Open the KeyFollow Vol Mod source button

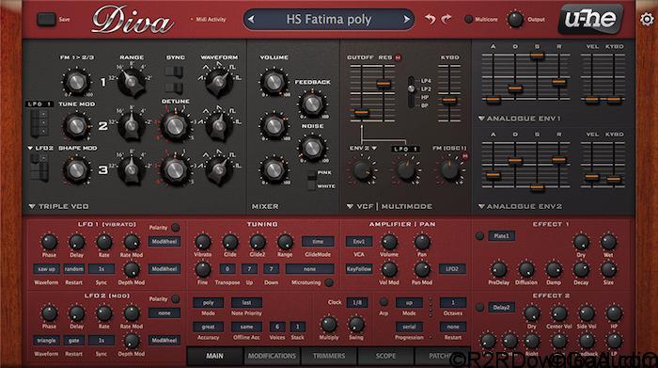click(359, 269)
